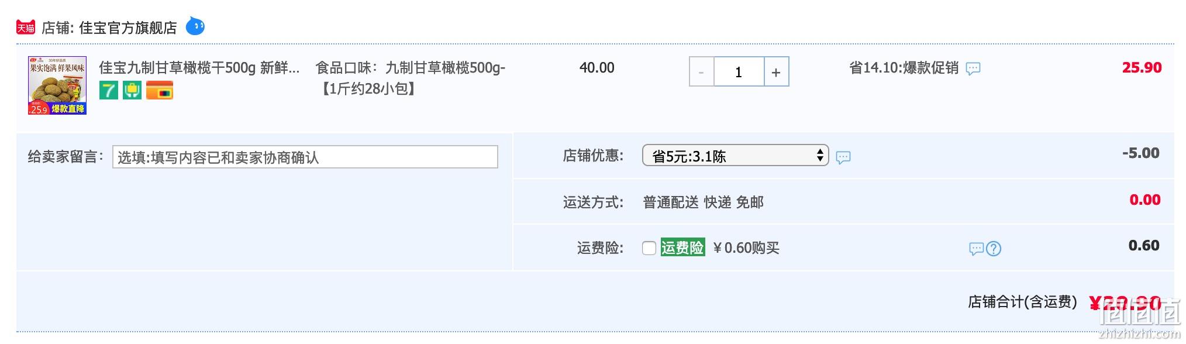Enable the 运费险 shipping insurance checkbox
The image size is (1186, 344).
[649, 248]
